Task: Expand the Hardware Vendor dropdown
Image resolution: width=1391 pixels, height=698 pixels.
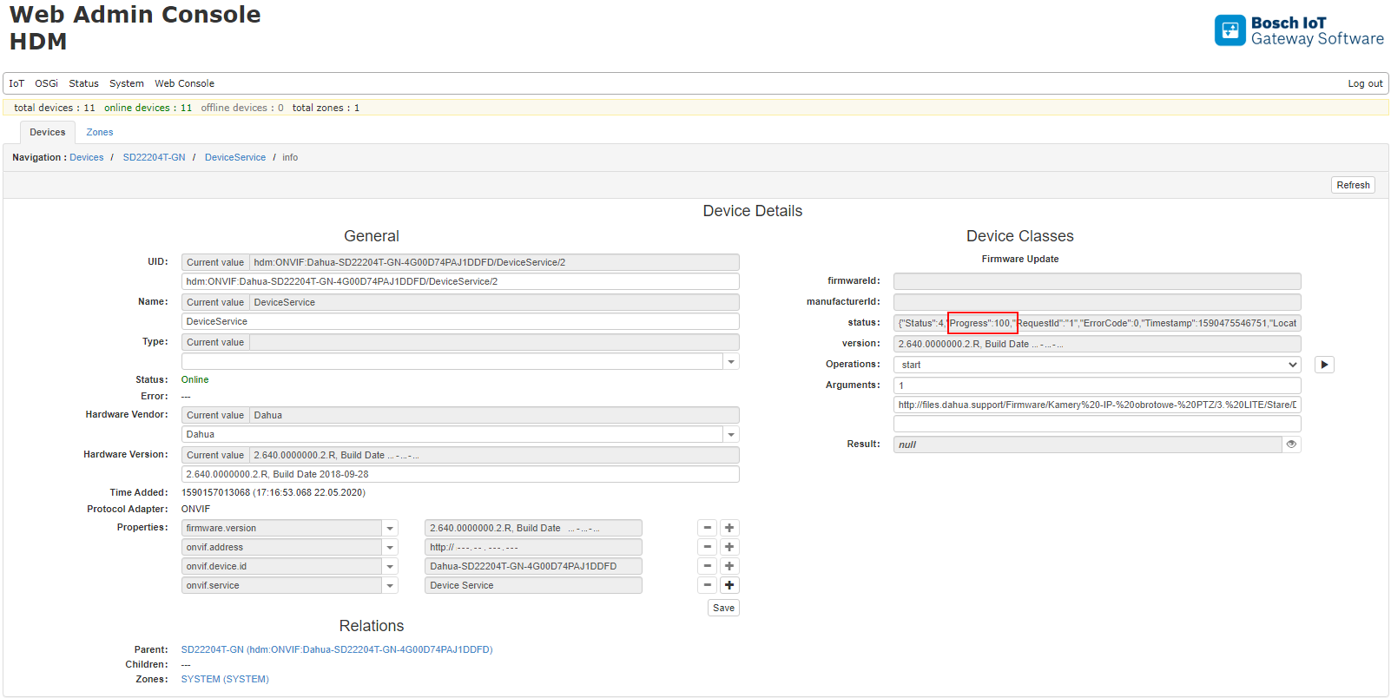Action: coord(731,434)
